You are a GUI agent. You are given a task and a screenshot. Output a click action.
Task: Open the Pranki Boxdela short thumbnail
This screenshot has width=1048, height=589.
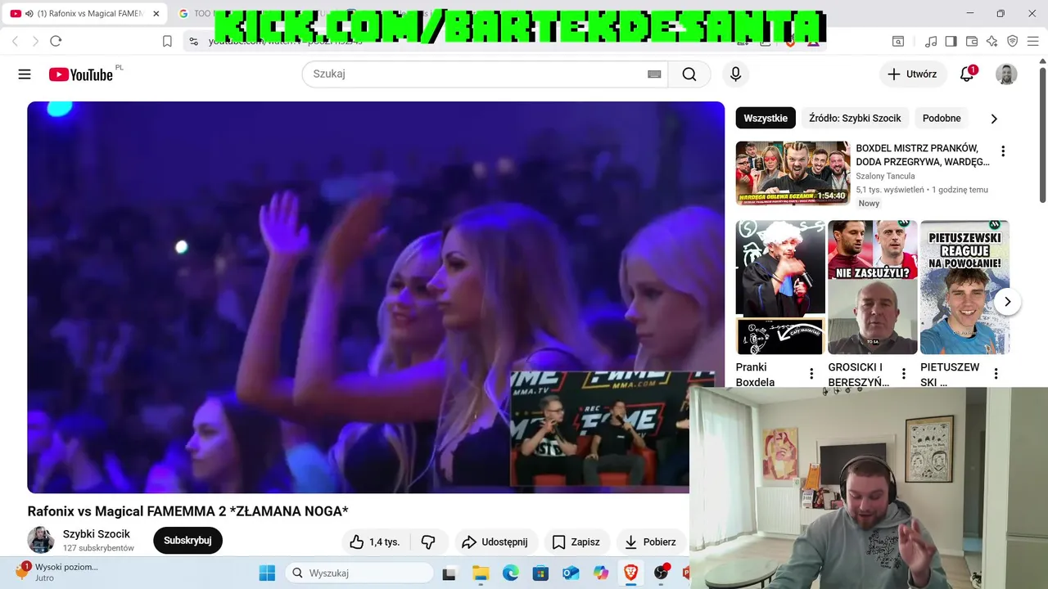tap(780, 287)
